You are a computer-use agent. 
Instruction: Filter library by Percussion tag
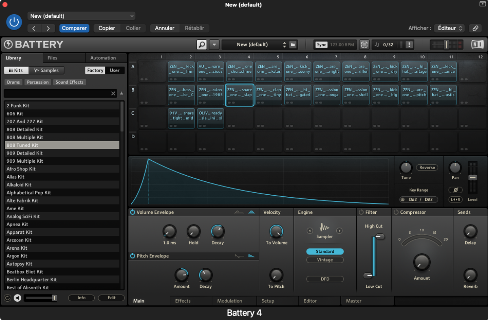tap(38, 82)
